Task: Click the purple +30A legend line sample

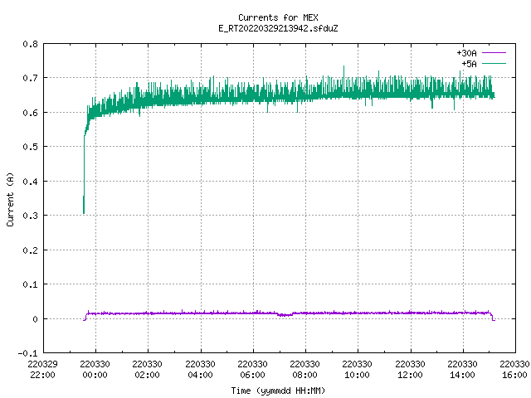Action: point(494,53)
